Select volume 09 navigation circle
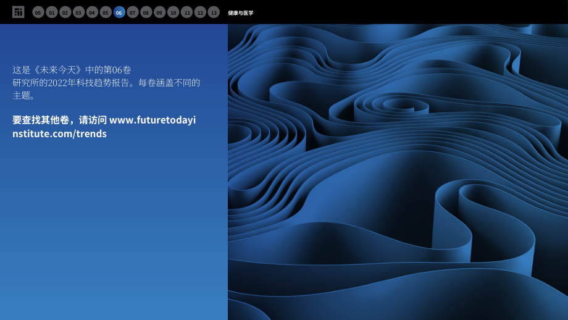Screen dimensions: 568x320 [159, 12]
